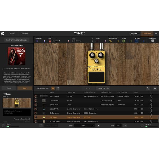159x159 pixels.
Task: Click the Download All button
Action: coord(103,89)
